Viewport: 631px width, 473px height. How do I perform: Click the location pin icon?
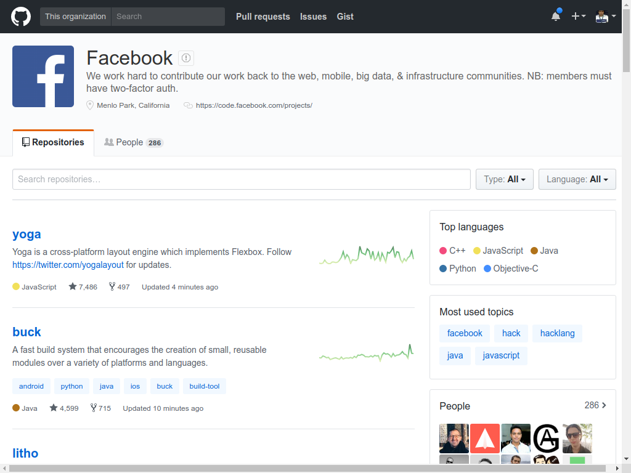pos(90,105)
